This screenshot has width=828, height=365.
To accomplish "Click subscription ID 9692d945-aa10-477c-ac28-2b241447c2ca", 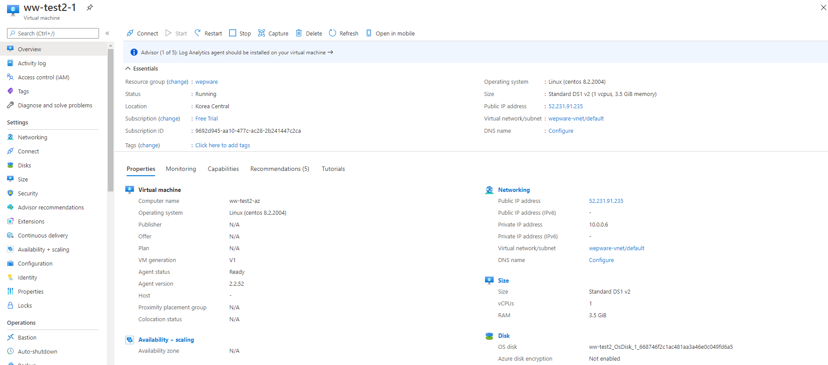I will tap(248, 131).
